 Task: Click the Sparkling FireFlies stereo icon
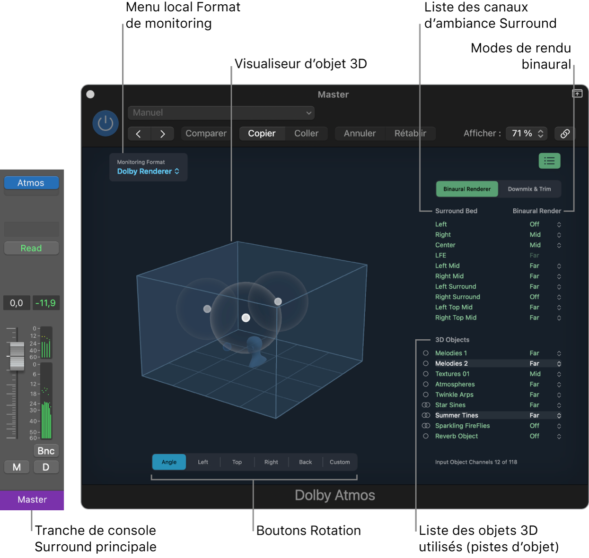click(426, 426)
